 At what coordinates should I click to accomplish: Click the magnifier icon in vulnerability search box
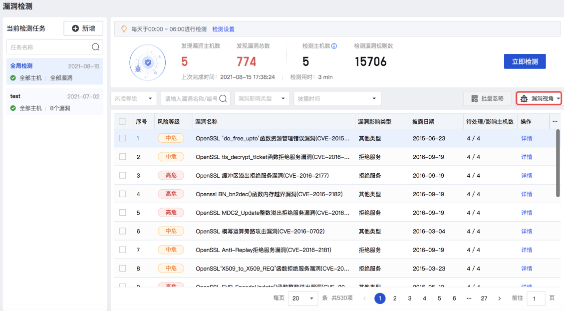[x=223, y=98]
